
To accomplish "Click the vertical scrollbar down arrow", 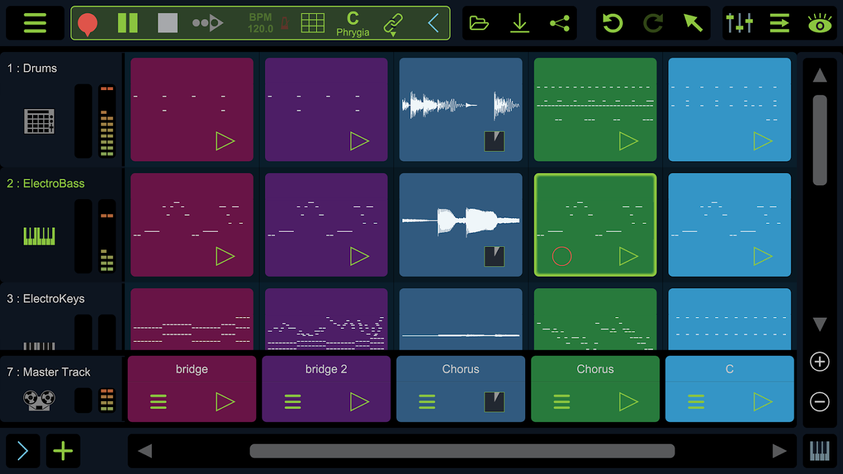I will pyautogui.click(x=820, y=324).
